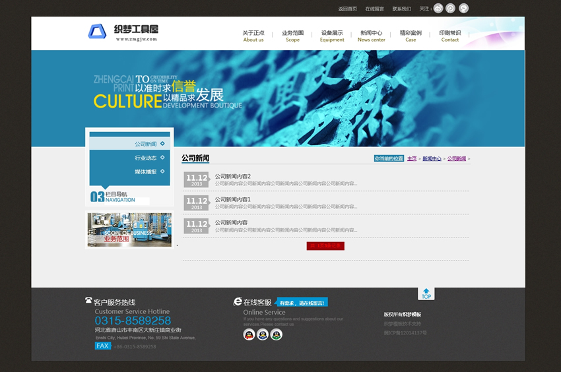This screenshot has width=561, height=372.
Task: Click the IE-style icon by 在线客服
Action: (x=238, y=301)
